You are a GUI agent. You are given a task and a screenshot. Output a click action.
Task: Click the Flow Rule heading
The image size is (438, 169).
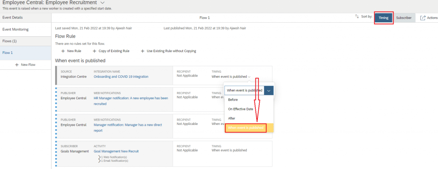(65, 36)
